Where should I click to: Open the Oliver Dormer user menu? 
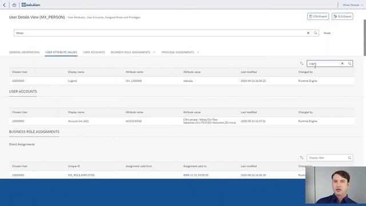coord(353,5)
